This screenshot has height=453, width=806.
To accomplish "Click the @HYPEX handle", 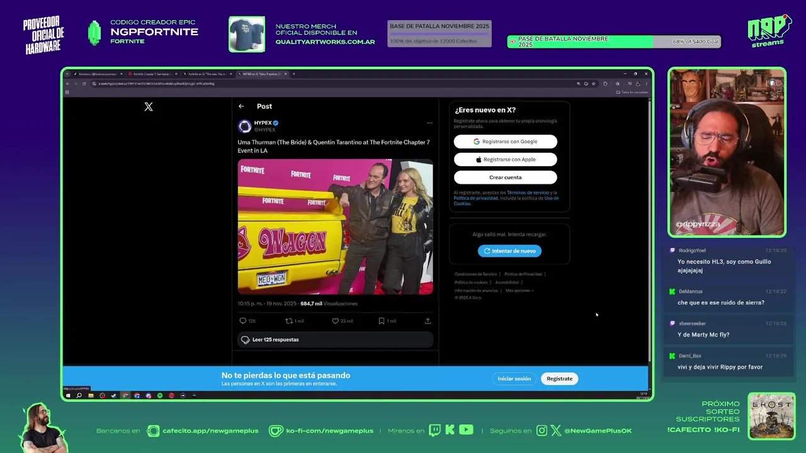I will (x=265, y=130).
